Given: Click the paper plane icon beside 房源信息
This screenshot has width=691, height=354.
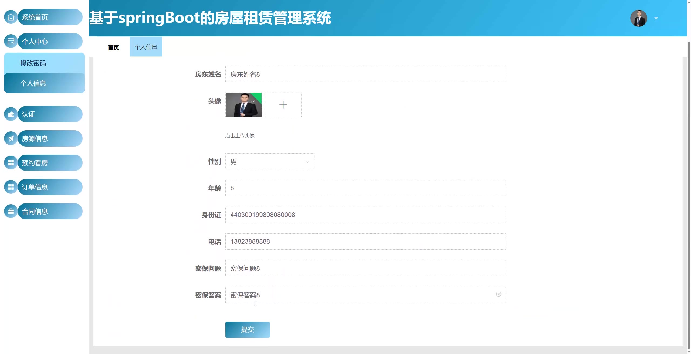Looking at the screenshot, I should point(11,138).
